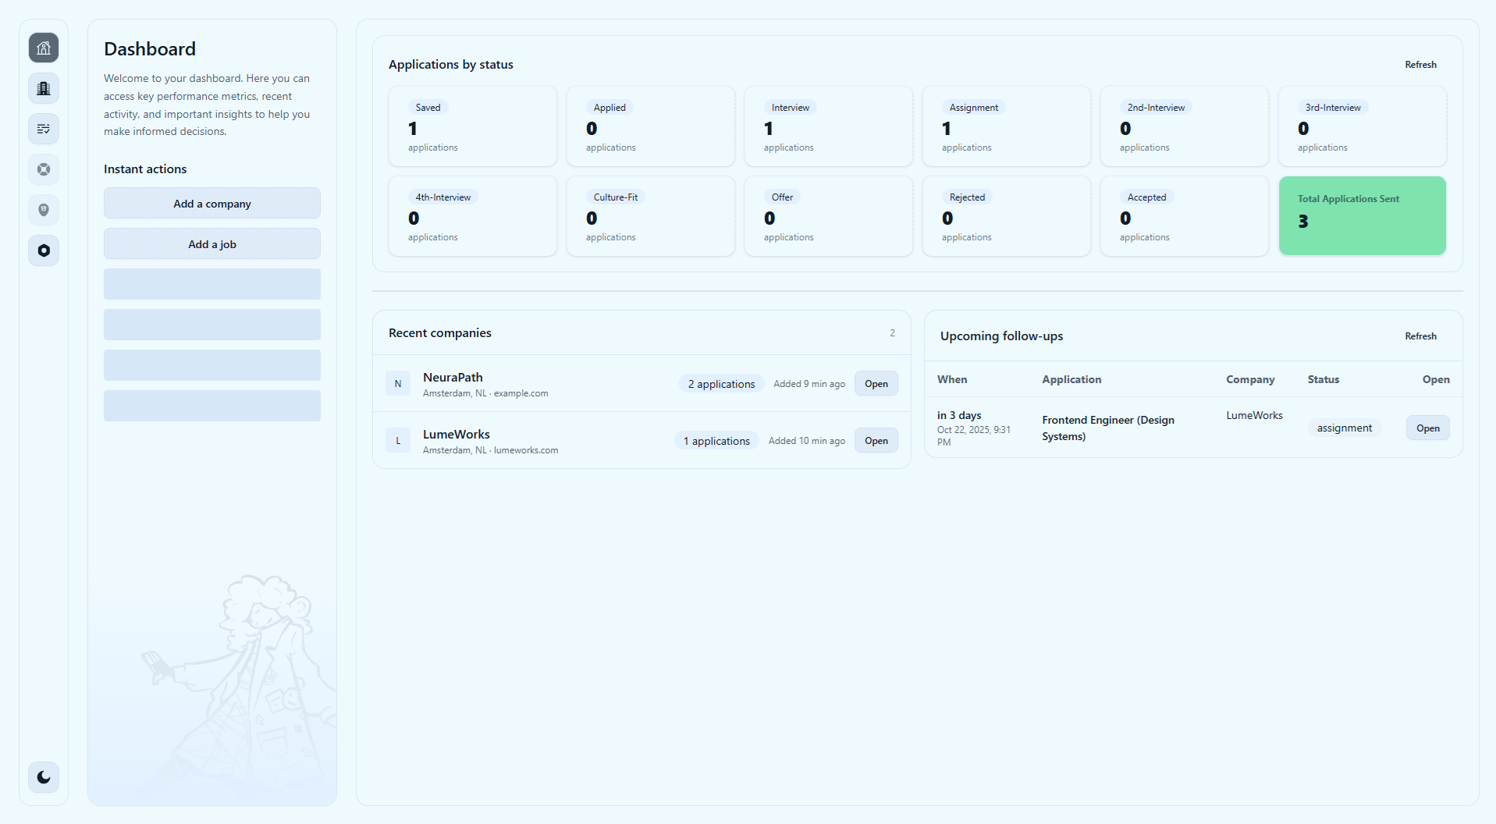Open help via the life-ring icon
The height and width of the screenshot is (824, 1496).
click(x=43, y=169)
